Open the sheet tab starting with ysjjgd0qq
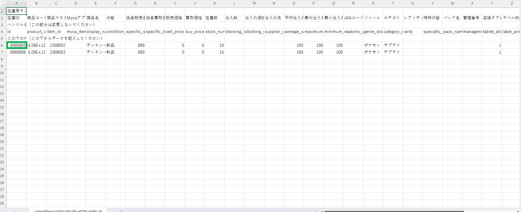 click(68, 211)
